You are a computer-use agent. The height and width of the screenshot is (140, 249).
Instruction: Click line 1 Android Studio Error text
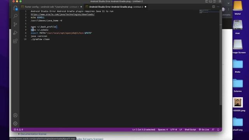click(x=72, y=11)
